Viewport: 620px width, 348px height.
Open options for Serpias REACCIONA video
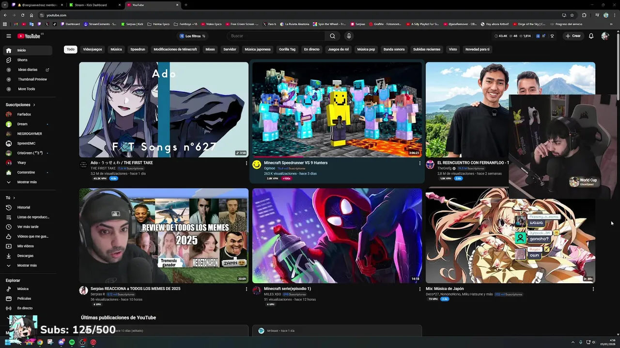pyautogui.click(x=246, y=289)
